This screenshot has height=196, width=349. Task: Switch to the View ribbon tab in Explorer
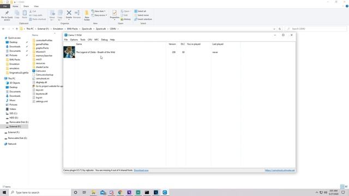[x=36, y=6]
